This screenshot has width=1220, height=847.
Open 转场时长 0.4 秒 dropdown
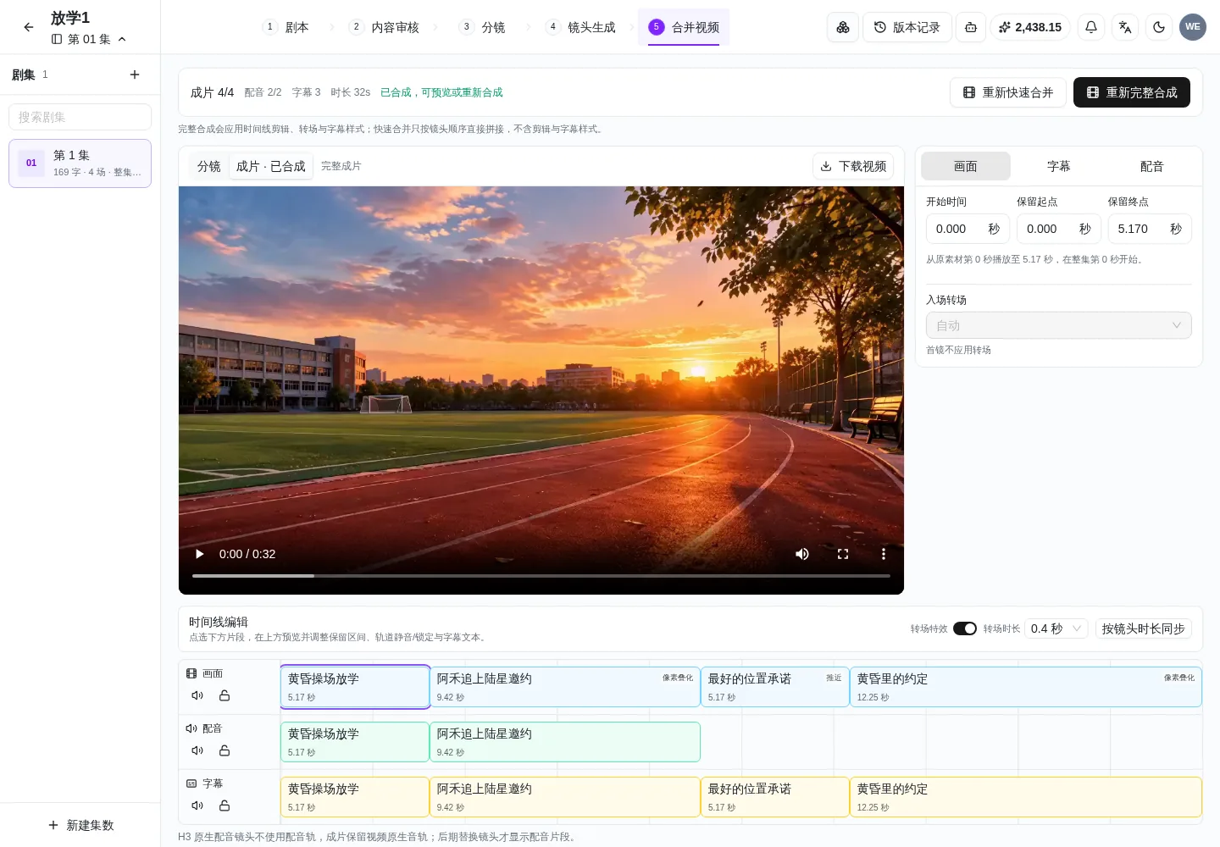pos(1056,628)
